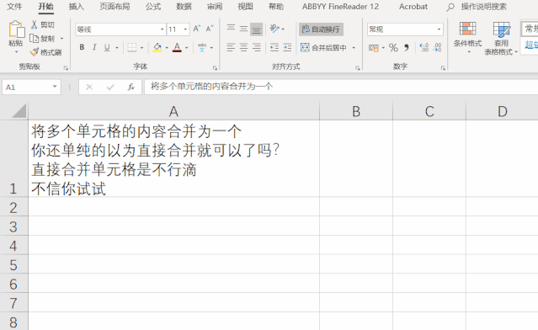Toggle the wrap text (自动换行) button

[x=321, y=29]
